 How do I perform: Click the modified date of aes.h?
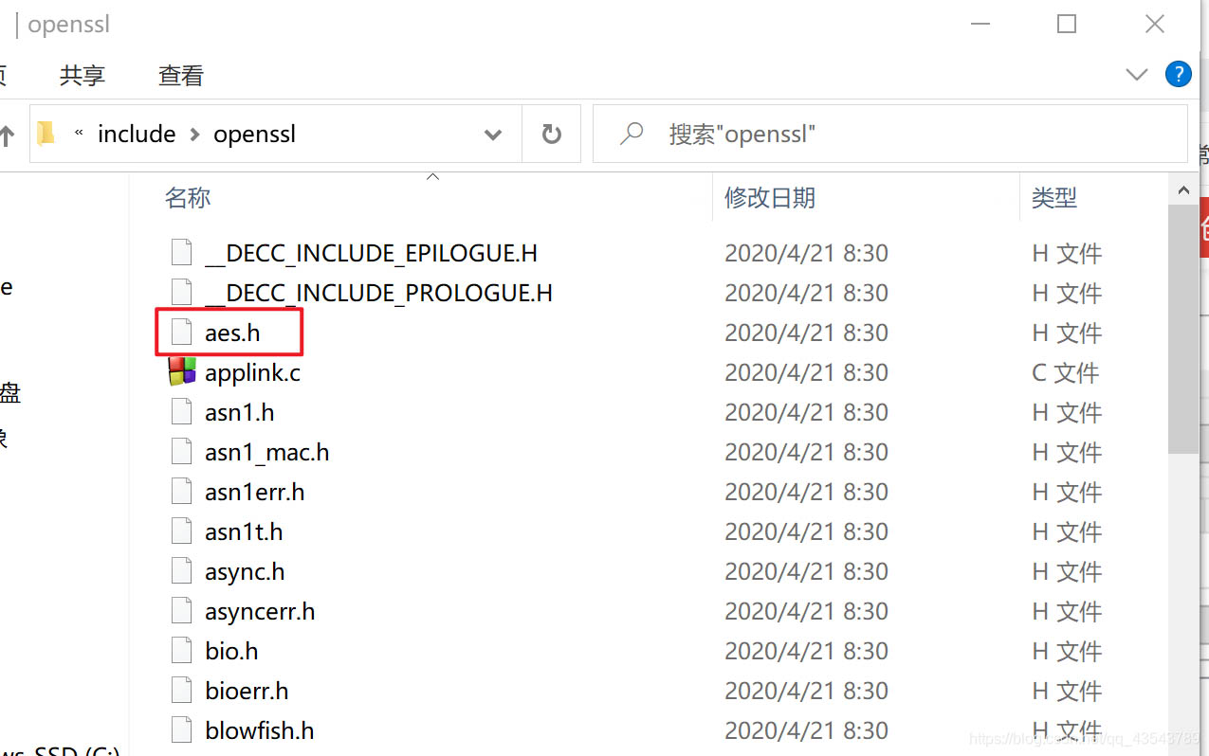pyautogui.click(x=806, y=333)
